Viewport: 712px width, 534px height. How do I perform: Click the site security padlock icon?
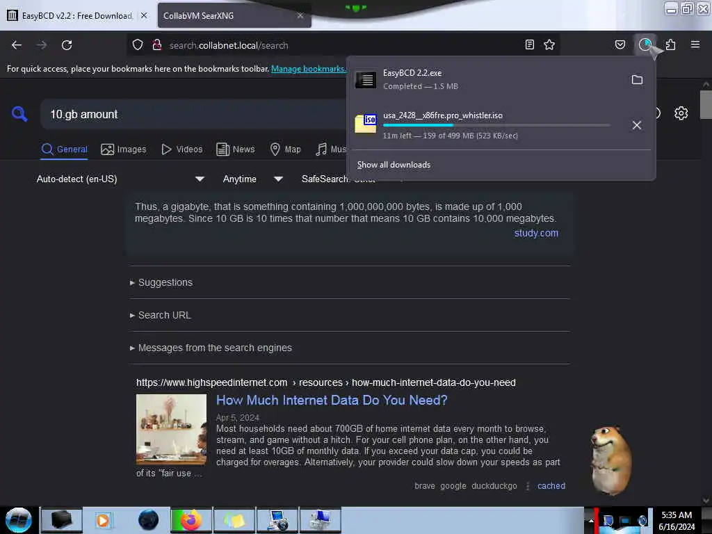tap(157, 45)
